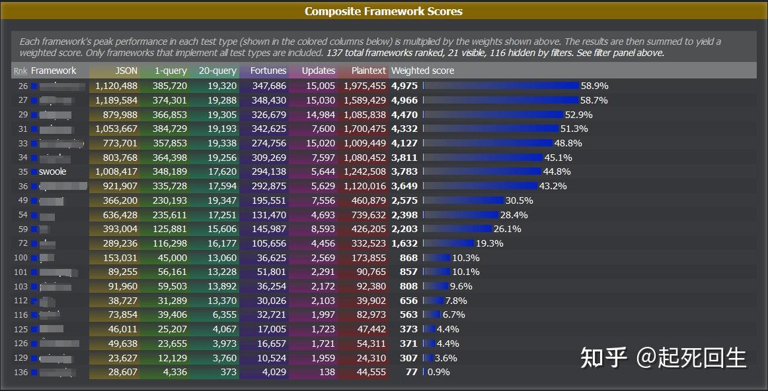Click swoole's 3,783 weighted score value

pyautogui.click(x=404, y=172)
